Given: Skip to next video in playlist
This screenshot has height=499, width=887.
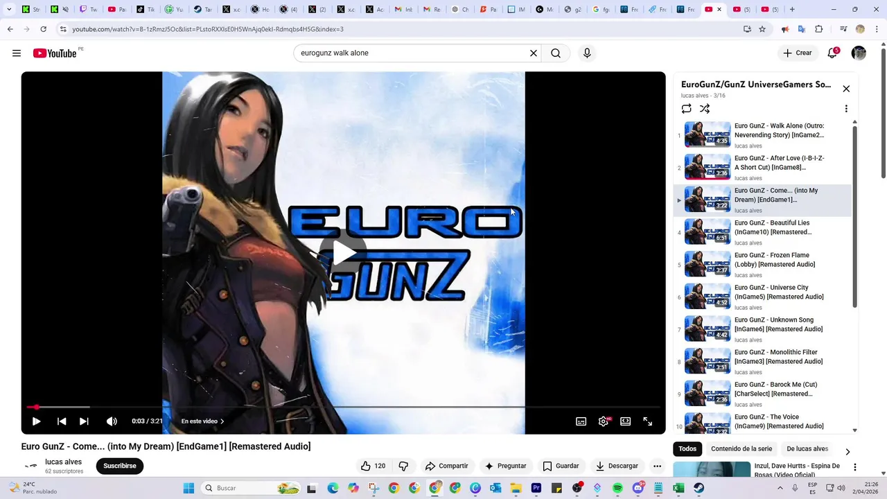Looking at the screenshot, I should pyautogui.click(x=84, y=421).
